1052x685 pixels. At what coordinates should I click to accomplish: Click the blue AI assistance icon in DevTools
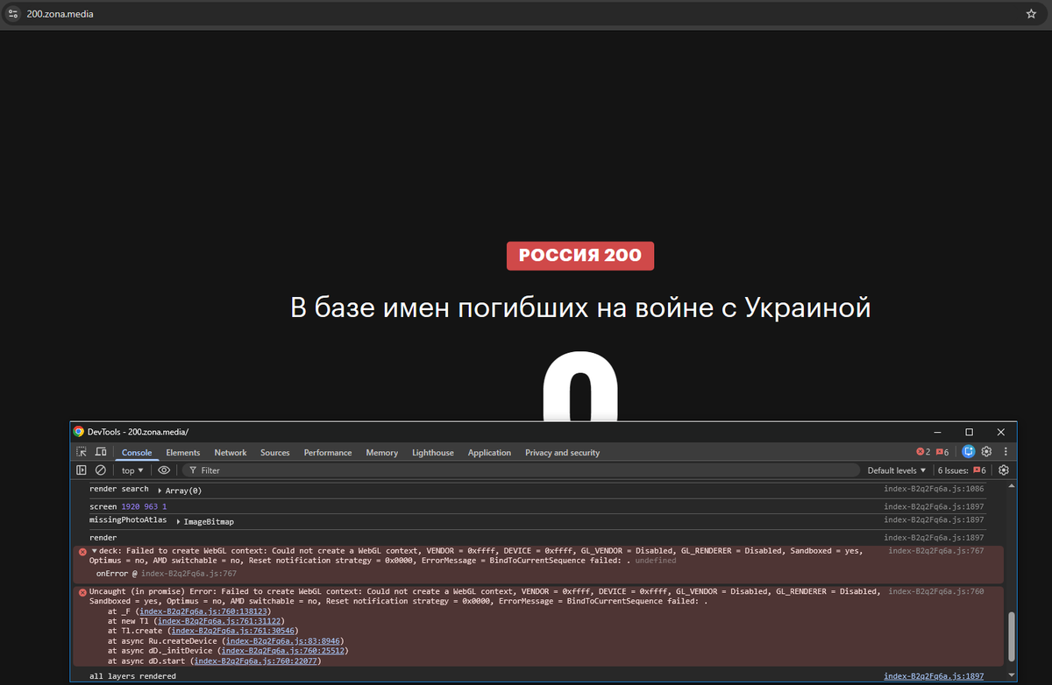tap(969, 452)
